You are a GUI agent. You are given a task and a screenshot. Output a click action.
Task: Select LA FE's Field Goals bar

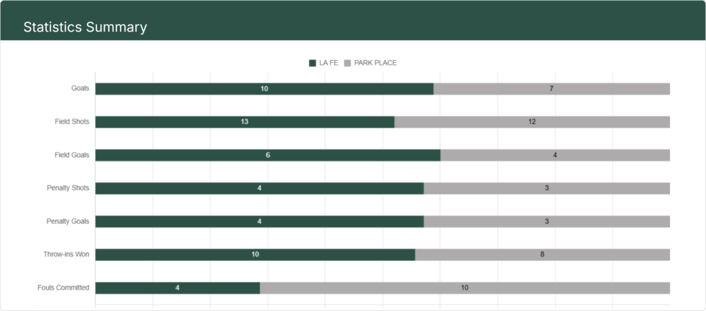(268, 155)
